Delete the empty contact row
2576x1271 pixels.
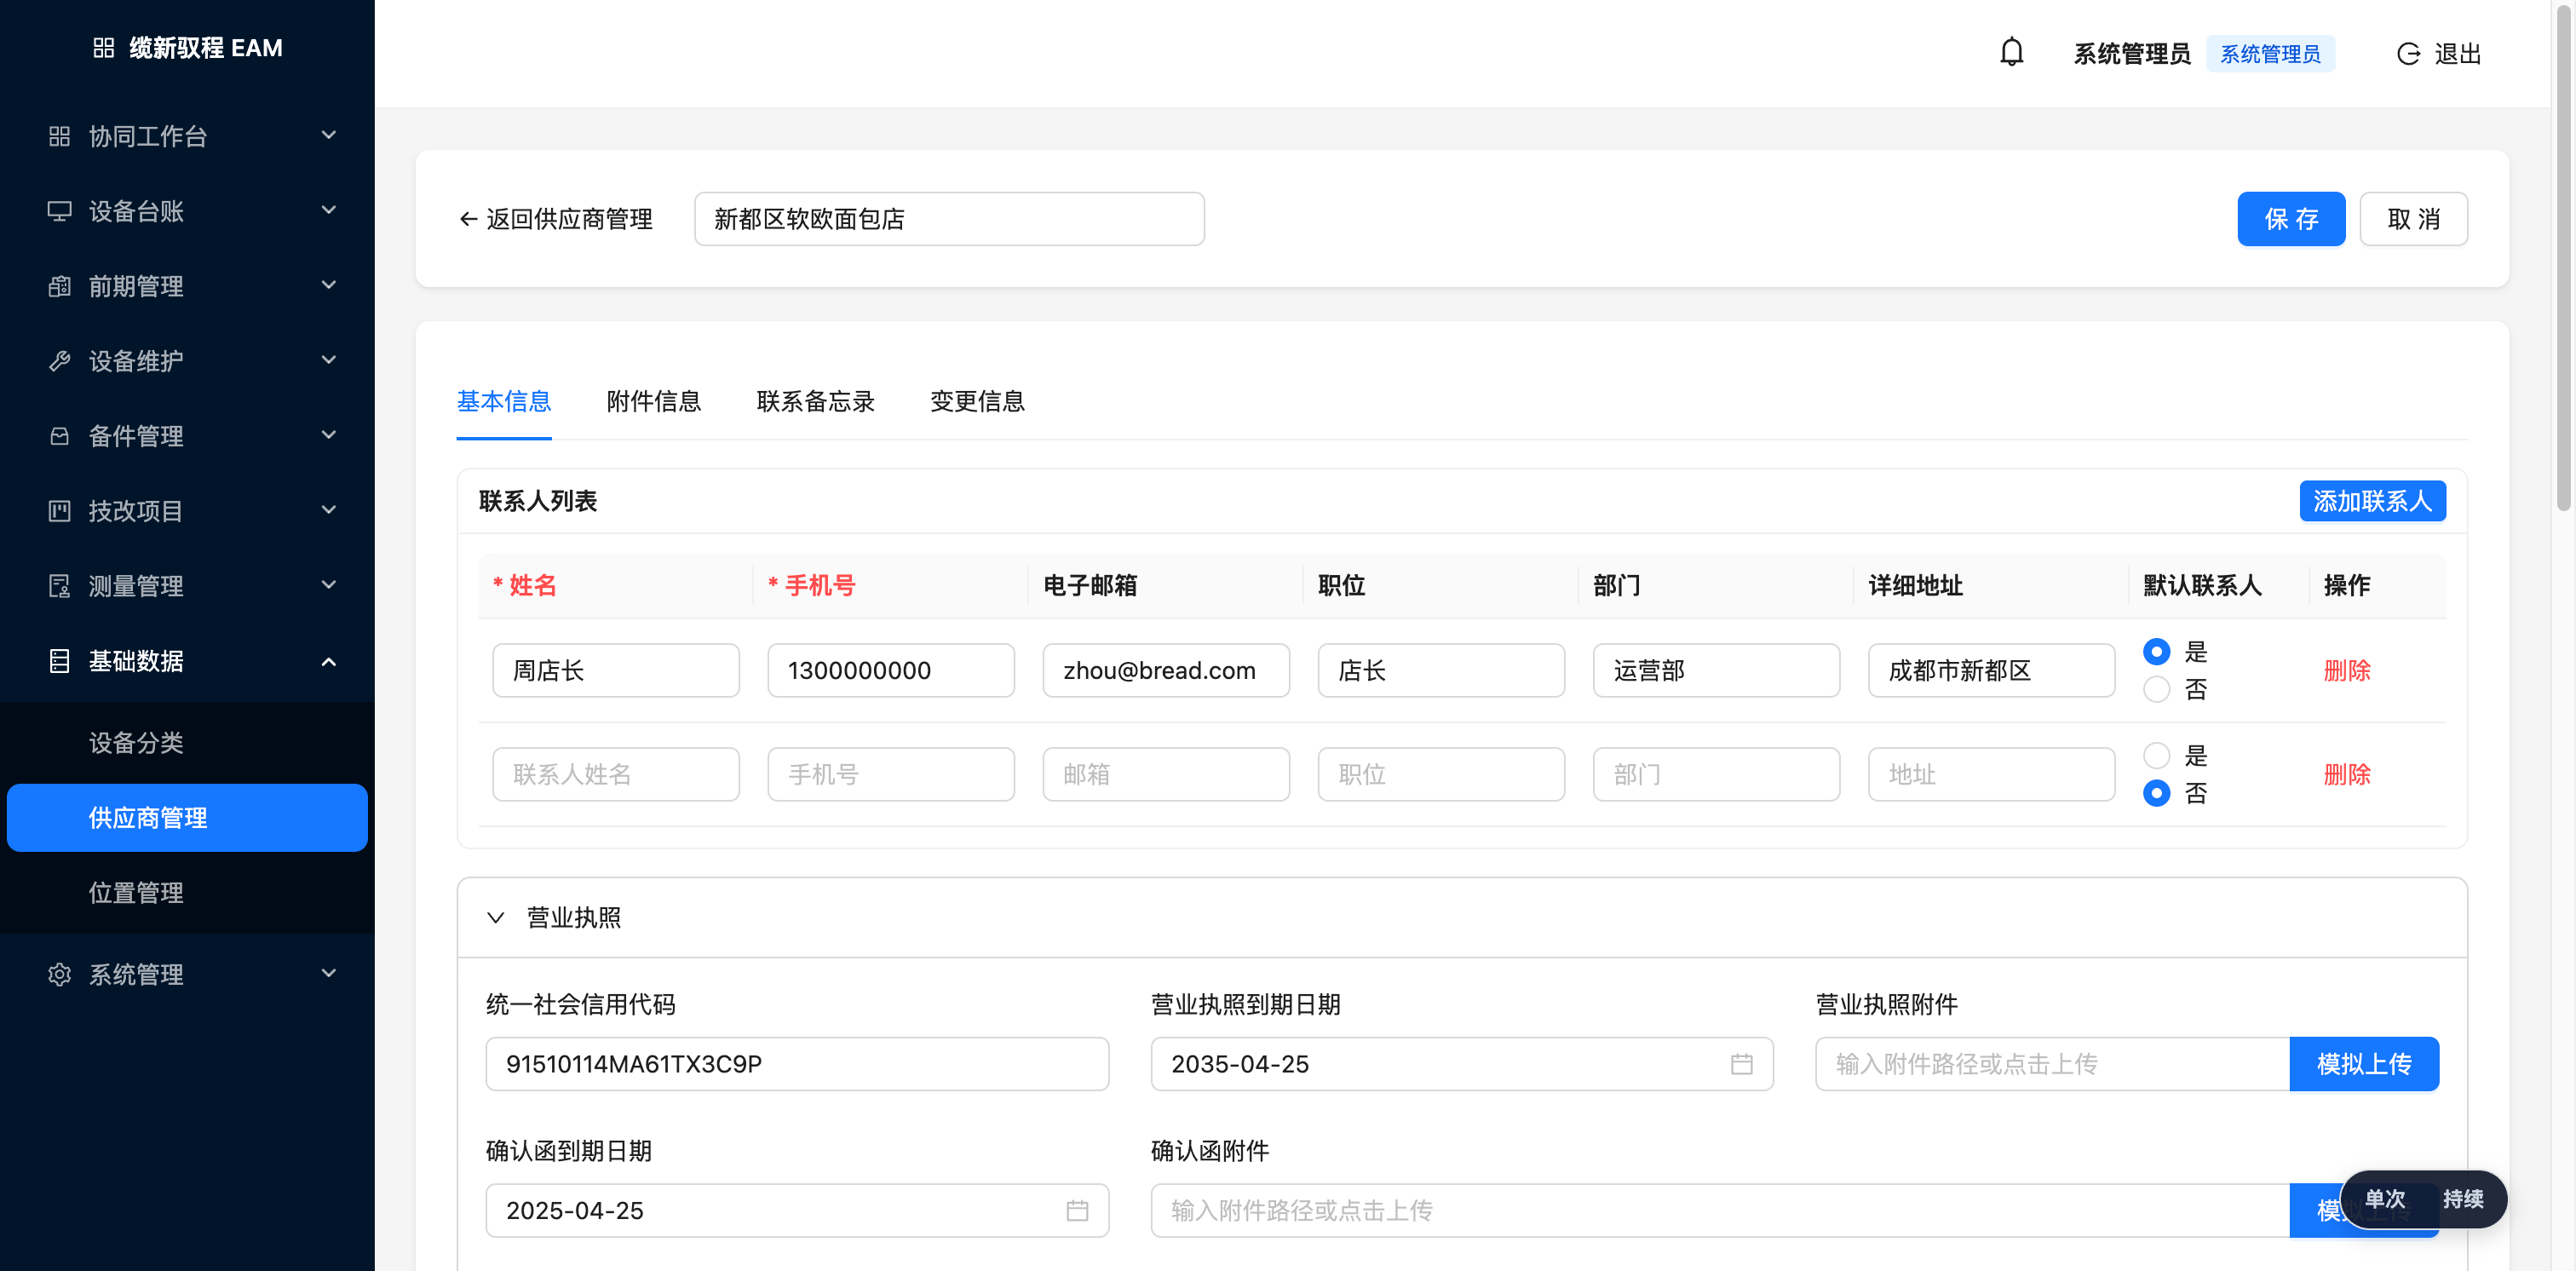[2347, 775]
